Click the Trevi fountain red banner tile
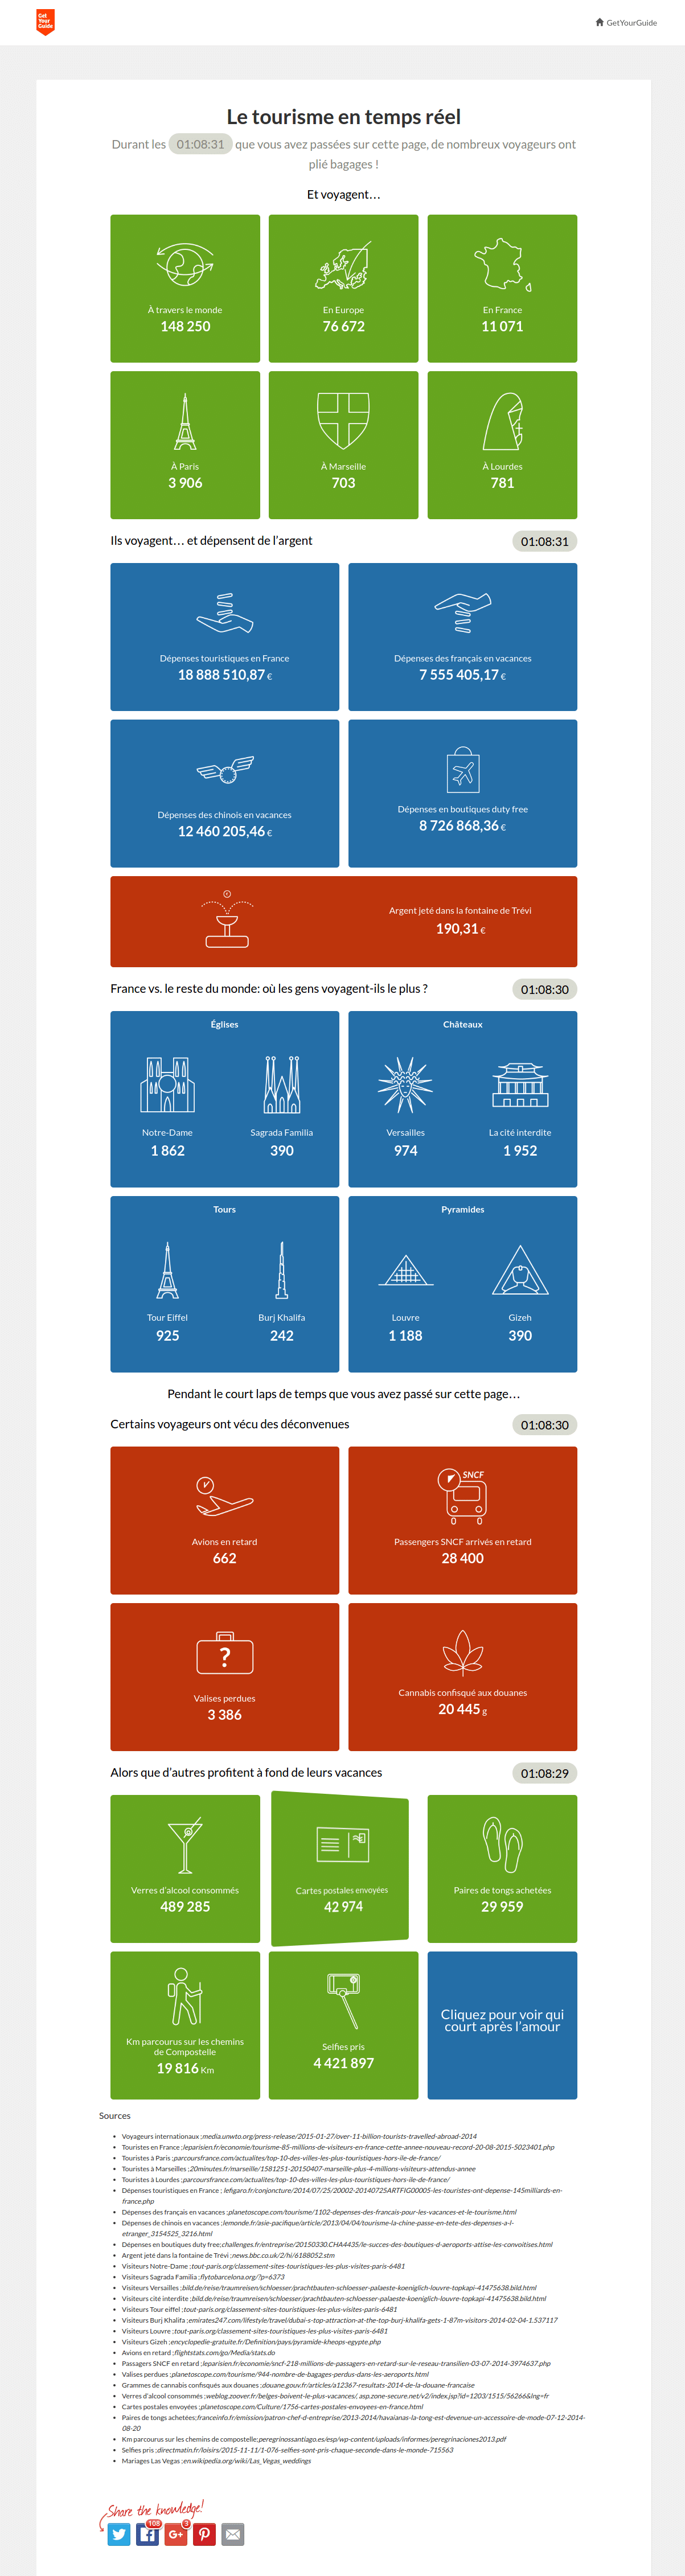Viewport: 685px width, 2576px height. point(343,921)
